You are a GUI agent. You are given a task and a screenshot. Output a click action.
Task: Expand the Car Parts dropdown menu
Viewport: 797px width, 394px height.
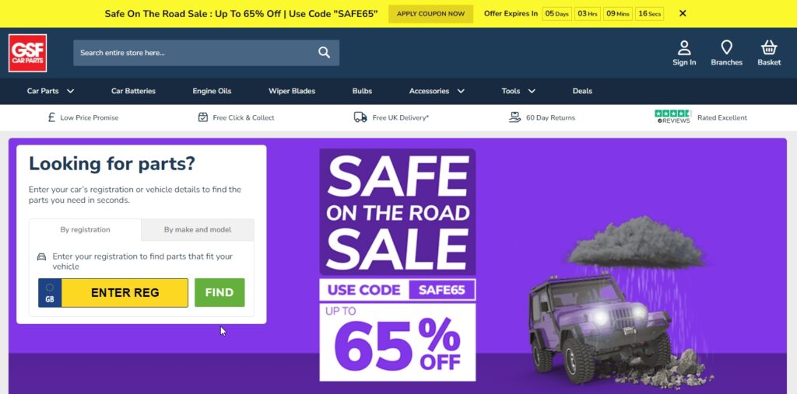pyautogui.click(x=51, y=91)
